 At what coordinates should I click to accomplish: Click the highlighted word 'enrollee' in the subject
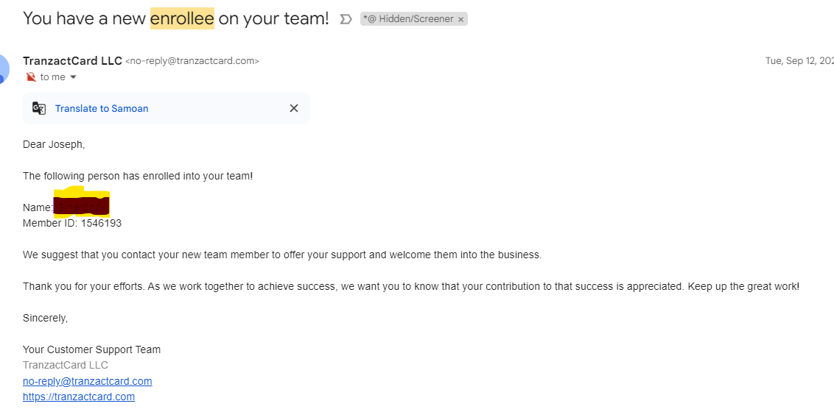182,19
